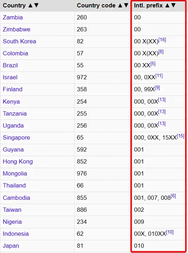This screenshot has height=253, width=188.
Task: Click footnote [10] in the Indonesia row
Action: 170,232
